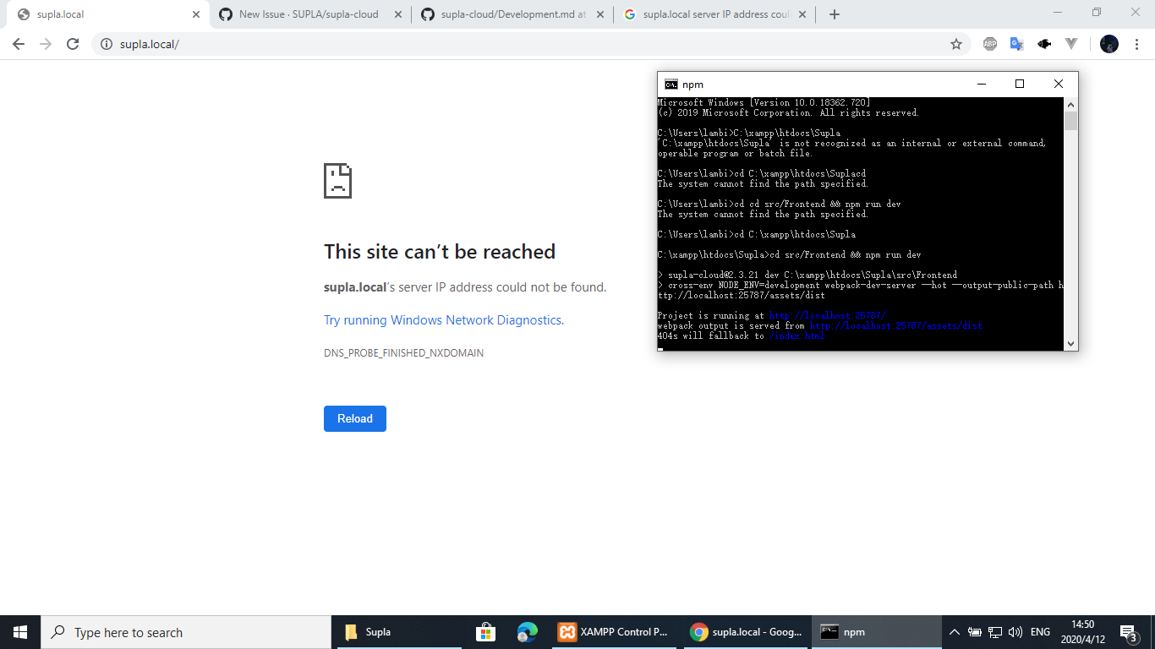The height and width of the screenshot is (649, 1155).
Task: Maximize the npm console window
Action: [x=1020, y=84]
